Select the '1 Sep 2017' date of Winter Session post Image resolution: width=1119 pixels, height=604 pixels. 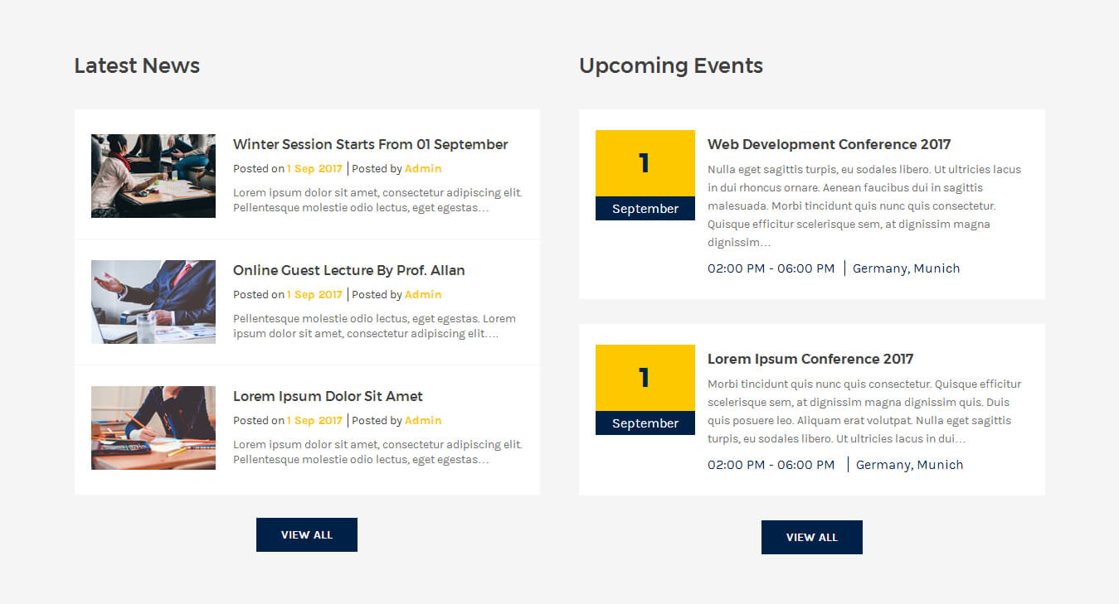[314, 168]
